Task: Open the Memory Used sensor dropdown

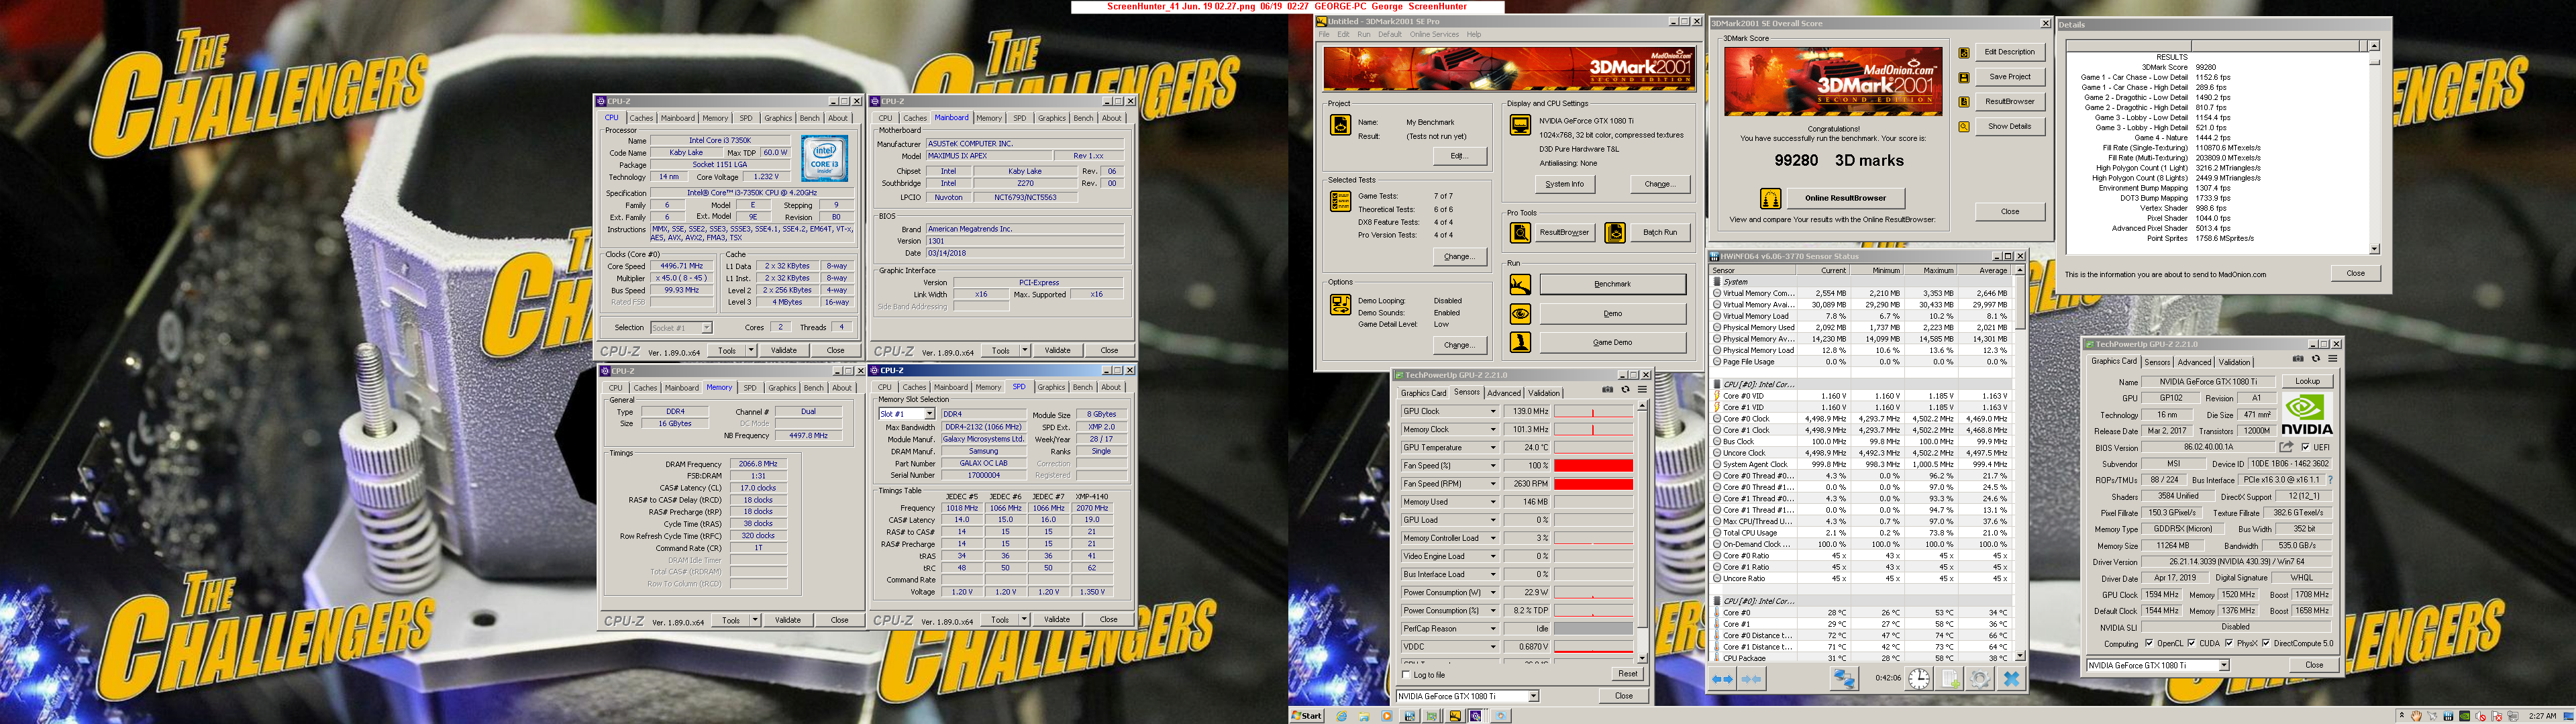Action: pos(1493,502)
